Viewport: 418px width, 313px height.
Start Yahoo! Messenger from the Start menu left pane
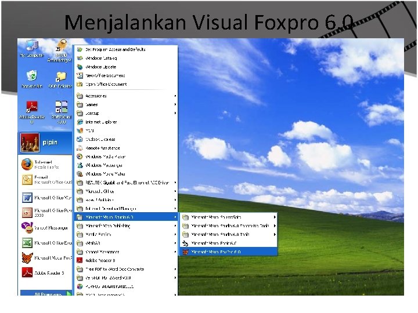[45, 228]
